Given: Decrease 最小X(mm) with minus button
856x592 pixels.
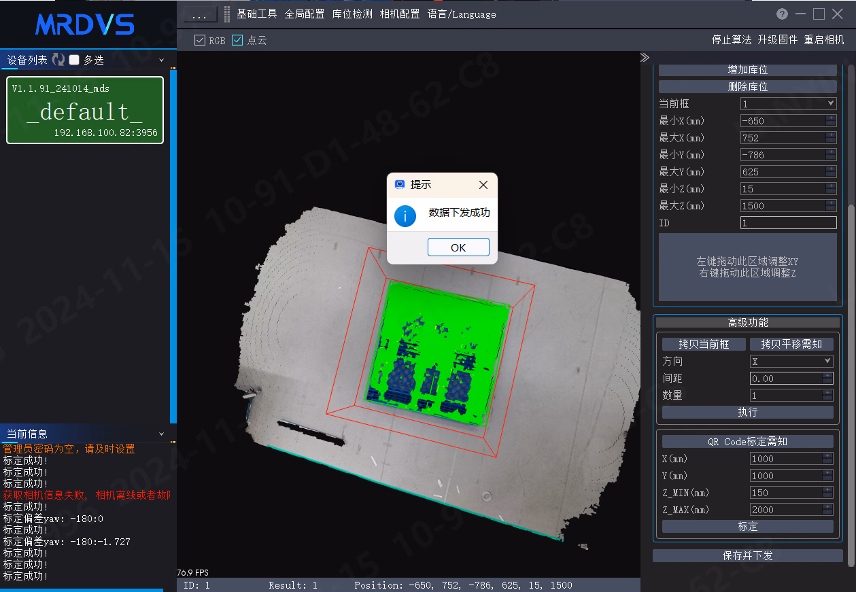Looking at the screenshot, I should pos(831,124).
